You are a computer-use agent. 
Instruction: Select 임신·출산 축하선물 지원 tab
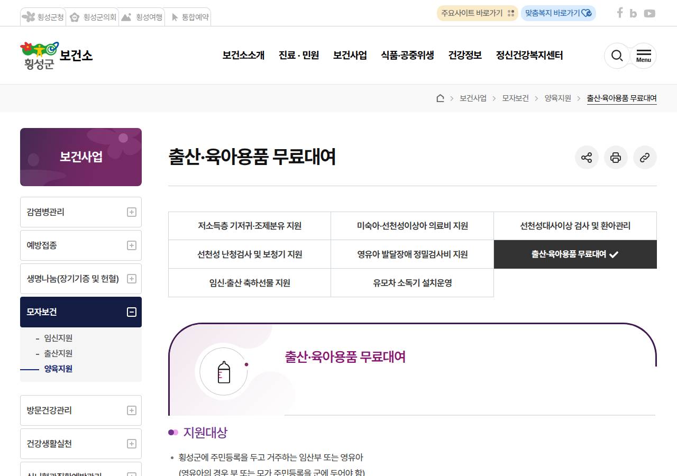(250, 283)
